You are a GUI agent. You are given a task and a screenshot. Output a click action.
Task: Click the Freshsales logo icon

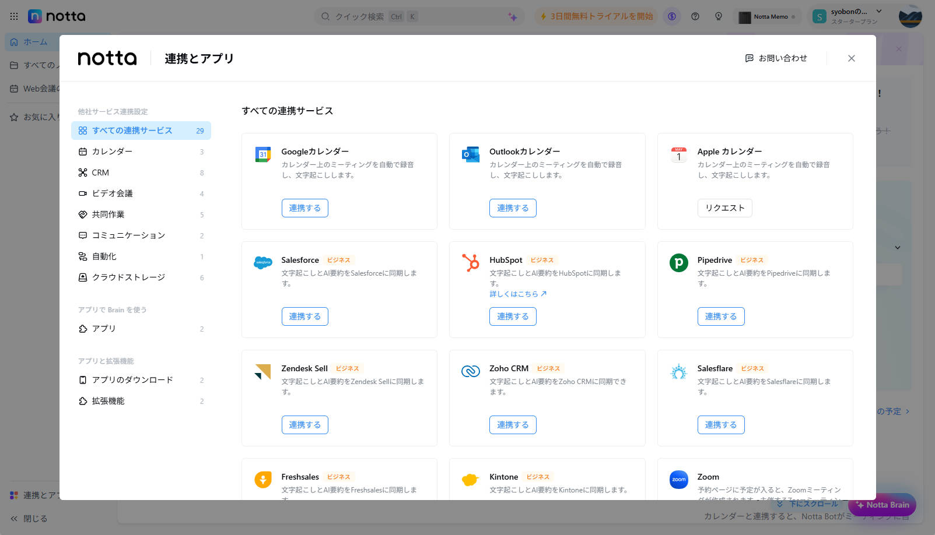263,480
